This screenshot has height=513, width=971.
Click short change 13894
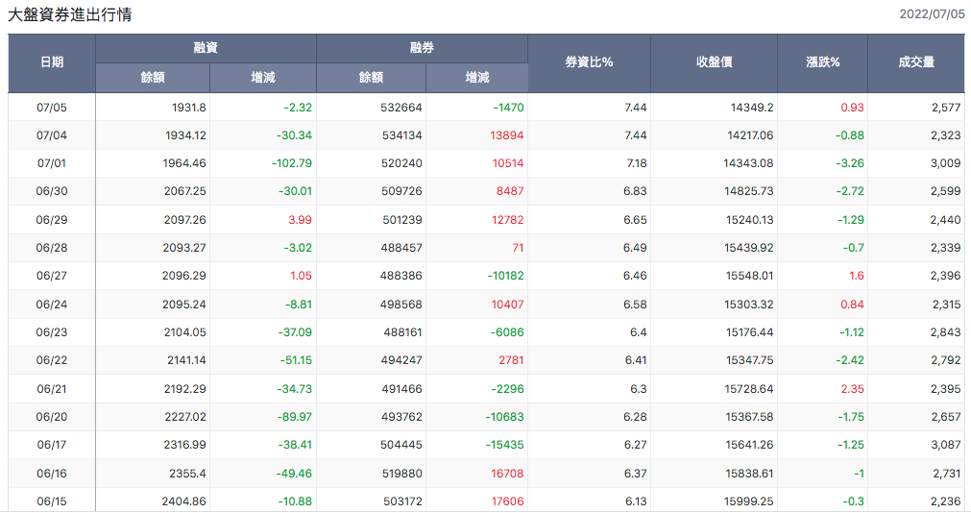[x=506, y=135]
